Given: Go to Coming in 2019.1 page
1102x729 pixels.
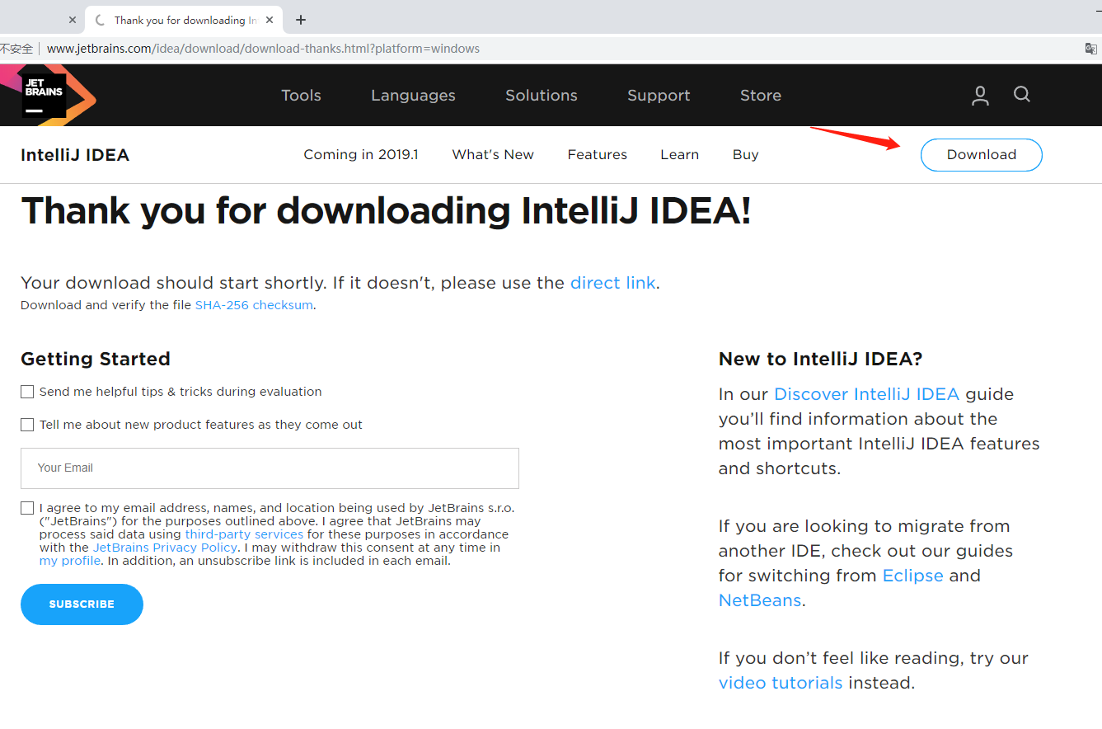Looking at the screenshot, I should pyautogui.click(x=361, y=155).
